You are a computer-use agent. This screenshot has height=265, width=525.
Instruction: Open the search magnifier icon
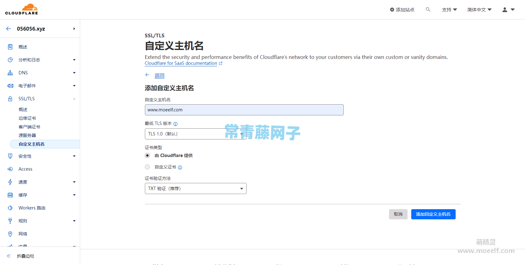428,10
